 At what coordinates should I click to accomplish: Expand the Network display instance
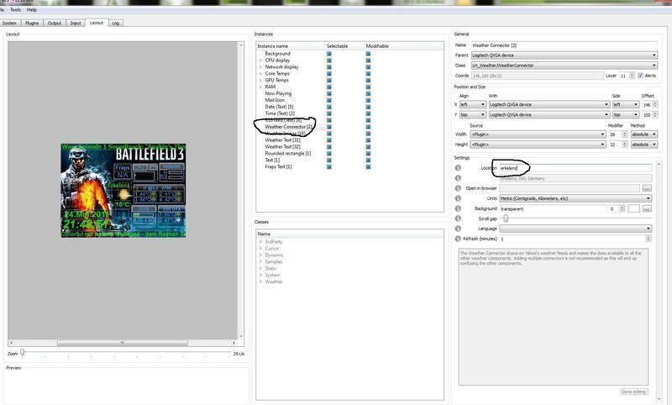pos(260,67)
